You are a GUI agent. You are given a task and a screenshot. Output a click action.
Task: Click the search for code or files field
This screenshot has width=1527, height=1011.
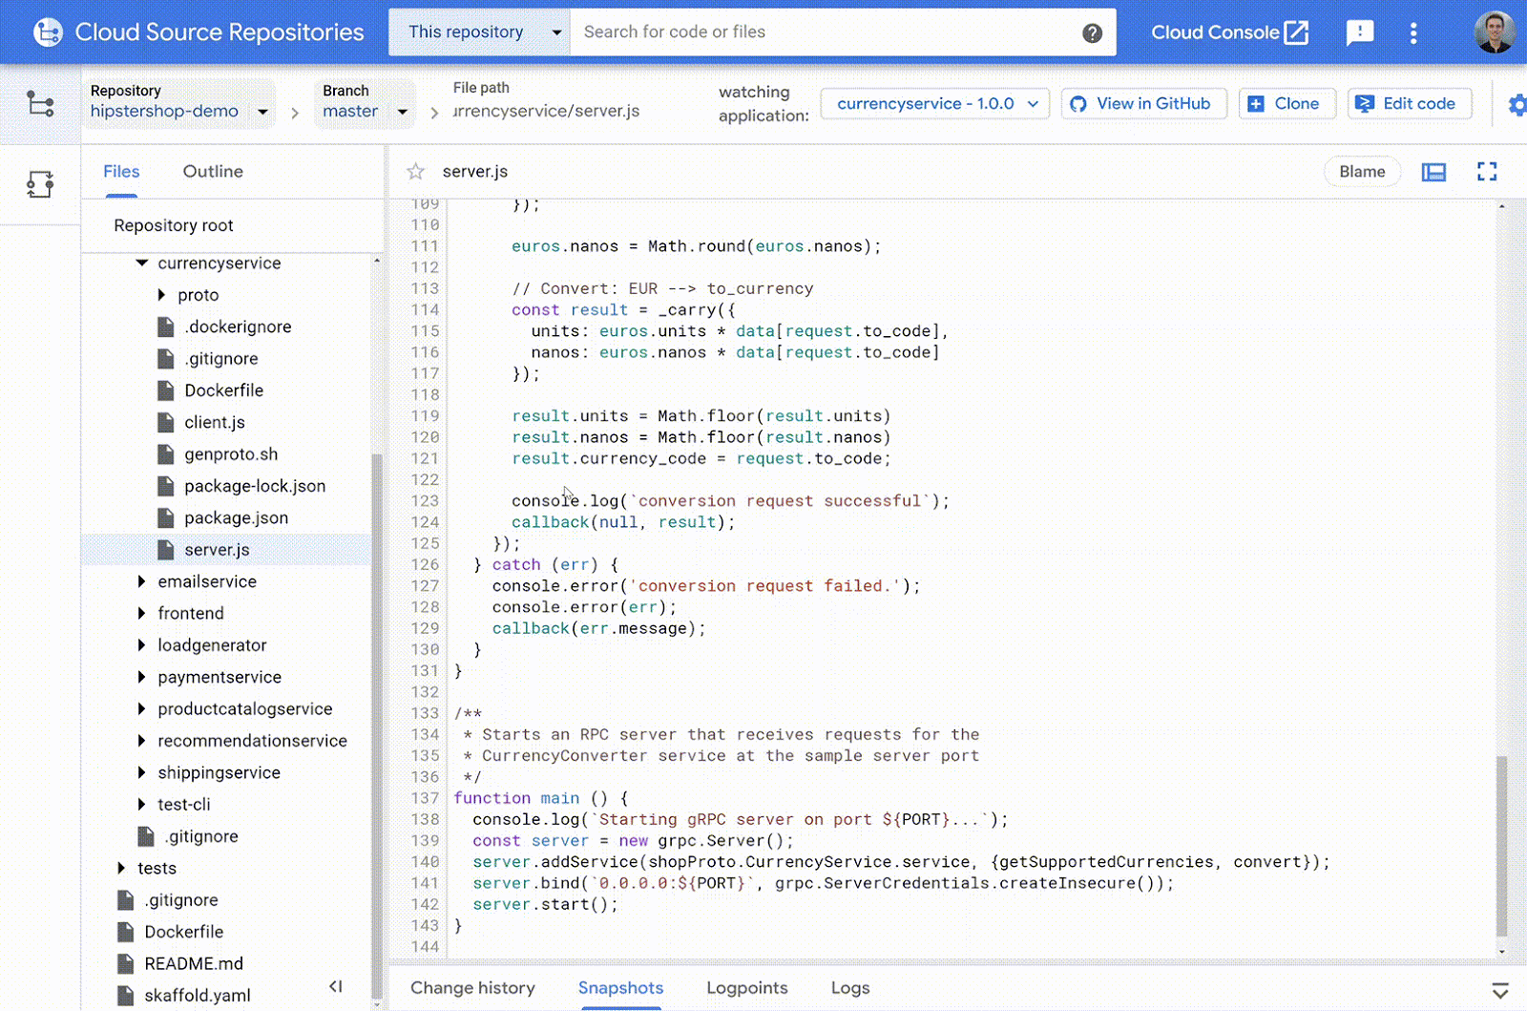[x=826, y=32]
